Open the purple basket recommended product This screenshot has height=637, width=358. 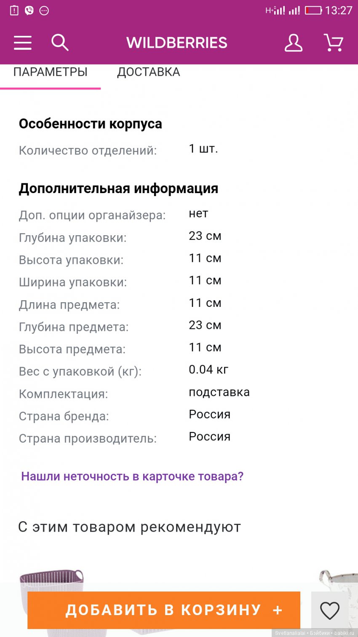point(52,582)
